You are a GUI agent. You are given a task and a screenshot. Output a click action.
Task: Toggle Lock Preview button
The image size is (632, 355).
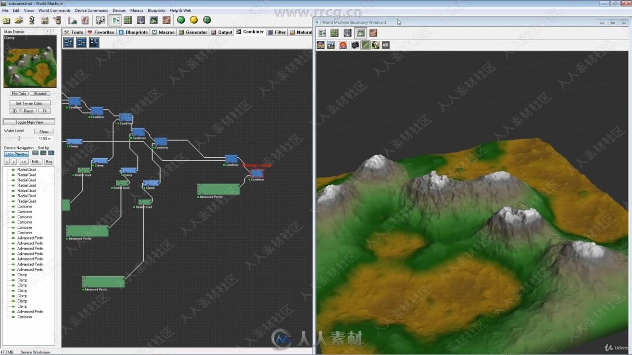pos(16,154)
